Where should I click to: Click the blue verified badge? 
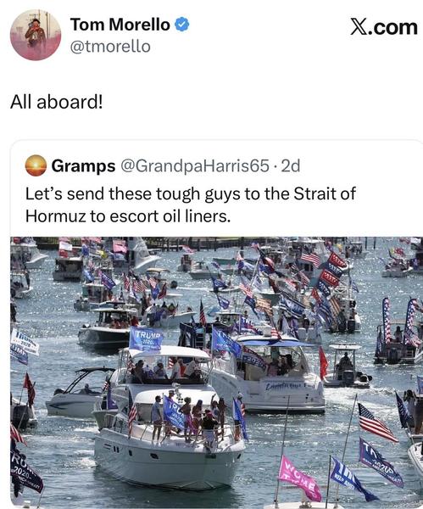[x=182, y=25]
